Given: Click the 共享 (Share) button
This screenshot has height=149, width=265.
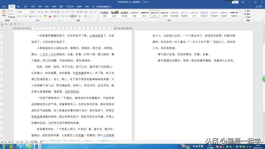Looking at the screenshot, I should [259, 7].
